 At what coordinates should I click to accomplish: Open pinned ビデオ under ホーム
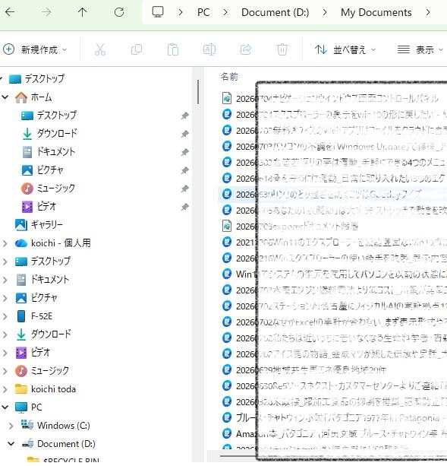pyautogui.click(x=39, y=207)
